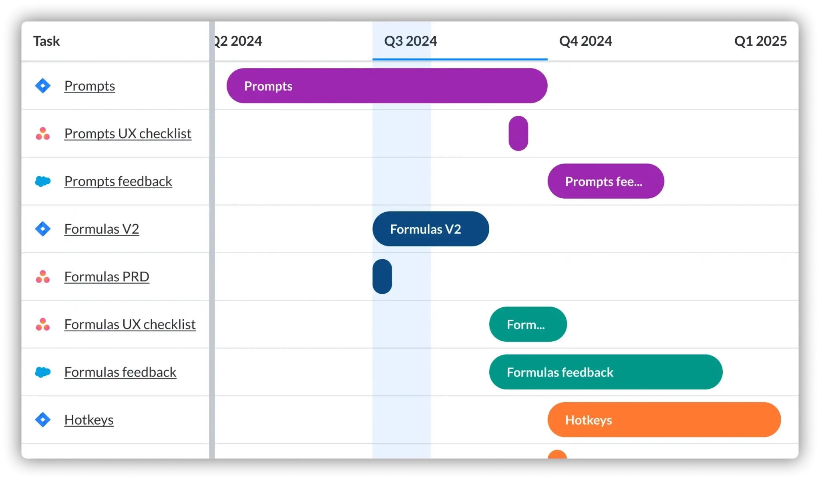Select the orange Hotkeys bar

point(664,419)
